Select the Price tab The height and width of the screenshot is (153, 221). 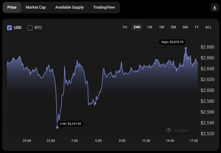click(12, 7)
